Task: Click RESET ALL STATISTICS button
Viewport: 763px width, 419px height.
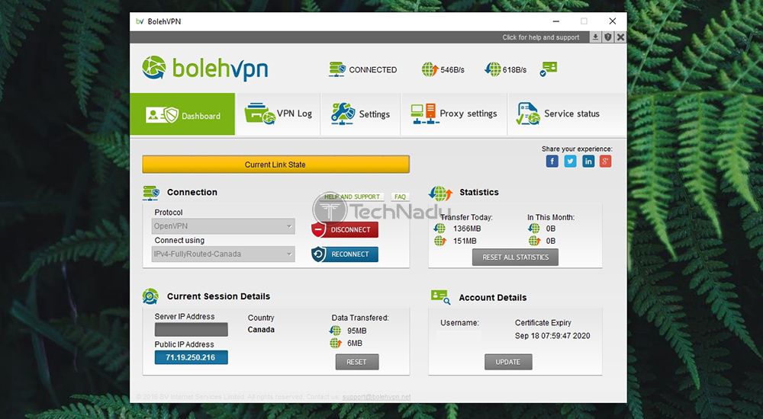Action: click(x=515, y=257)
